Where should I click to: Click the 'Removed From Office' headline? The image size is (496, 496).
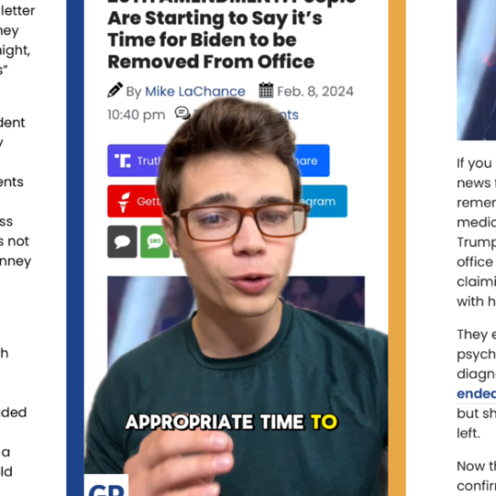[x=211, y=62]
